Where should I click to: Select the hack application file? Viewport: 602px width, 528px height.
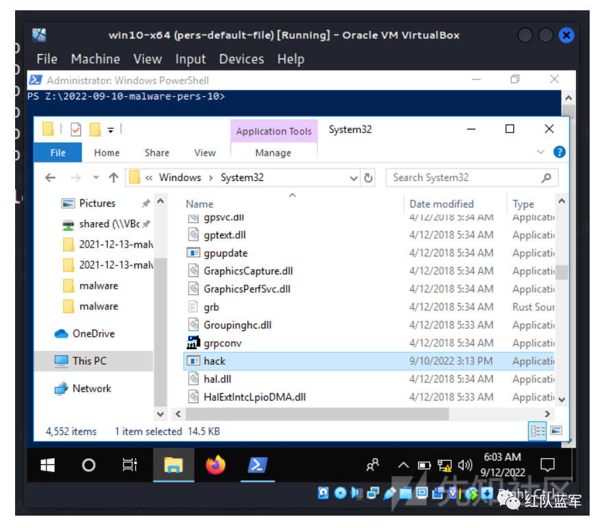pyautogui.click(x=369, y=361)
